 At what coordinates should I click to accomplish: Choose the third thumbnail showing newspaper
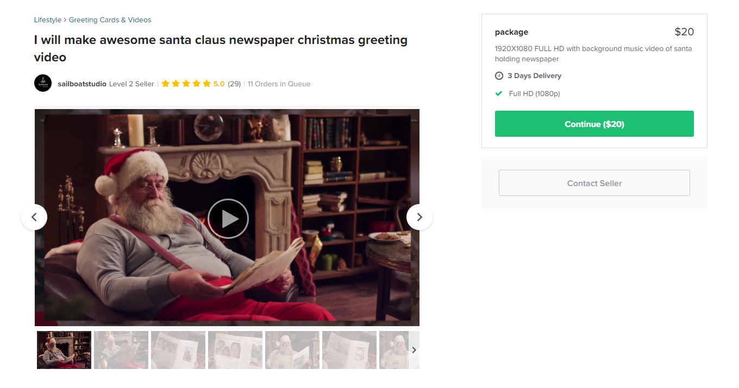(178, 350)
